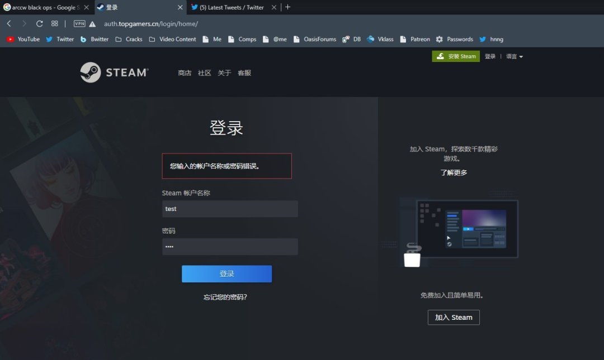Viewport: 604px width, 360px height.
Task: Click the blue 登录 sign-in button
Action: (227, 274)
